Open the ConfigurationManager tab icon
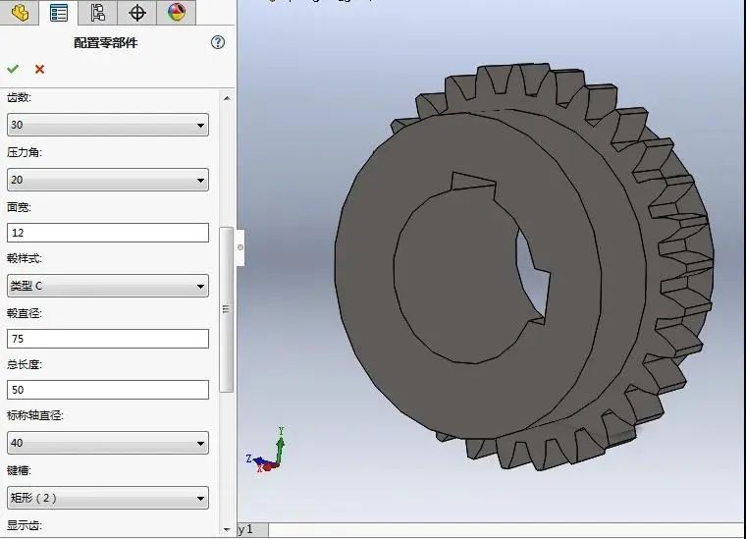 (97, 13)
